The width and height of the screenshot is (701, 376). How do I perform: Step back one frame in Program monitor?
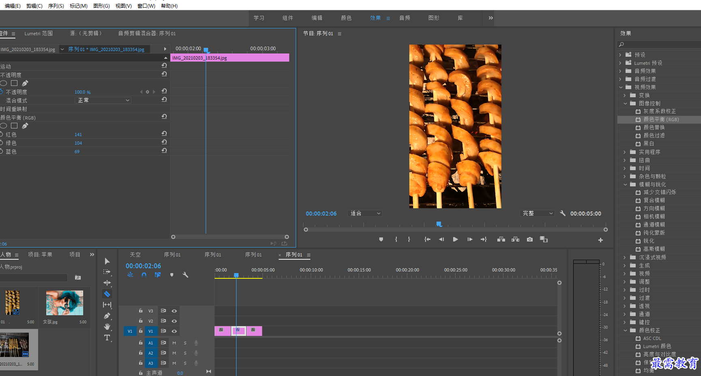(441, 239)
